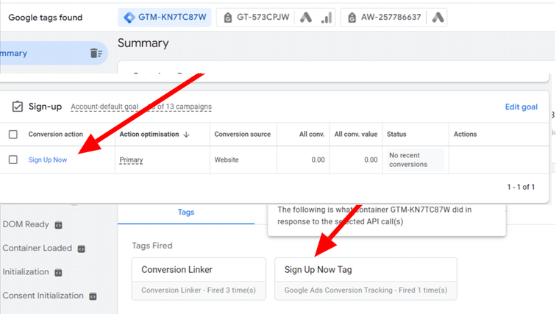Click the Action optimisation column header

149,135
